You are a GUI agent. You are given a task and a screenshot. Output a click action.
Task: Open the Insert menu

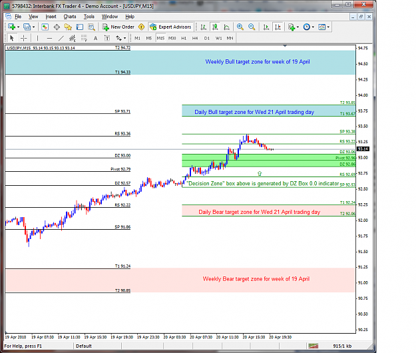coord(51,17)
